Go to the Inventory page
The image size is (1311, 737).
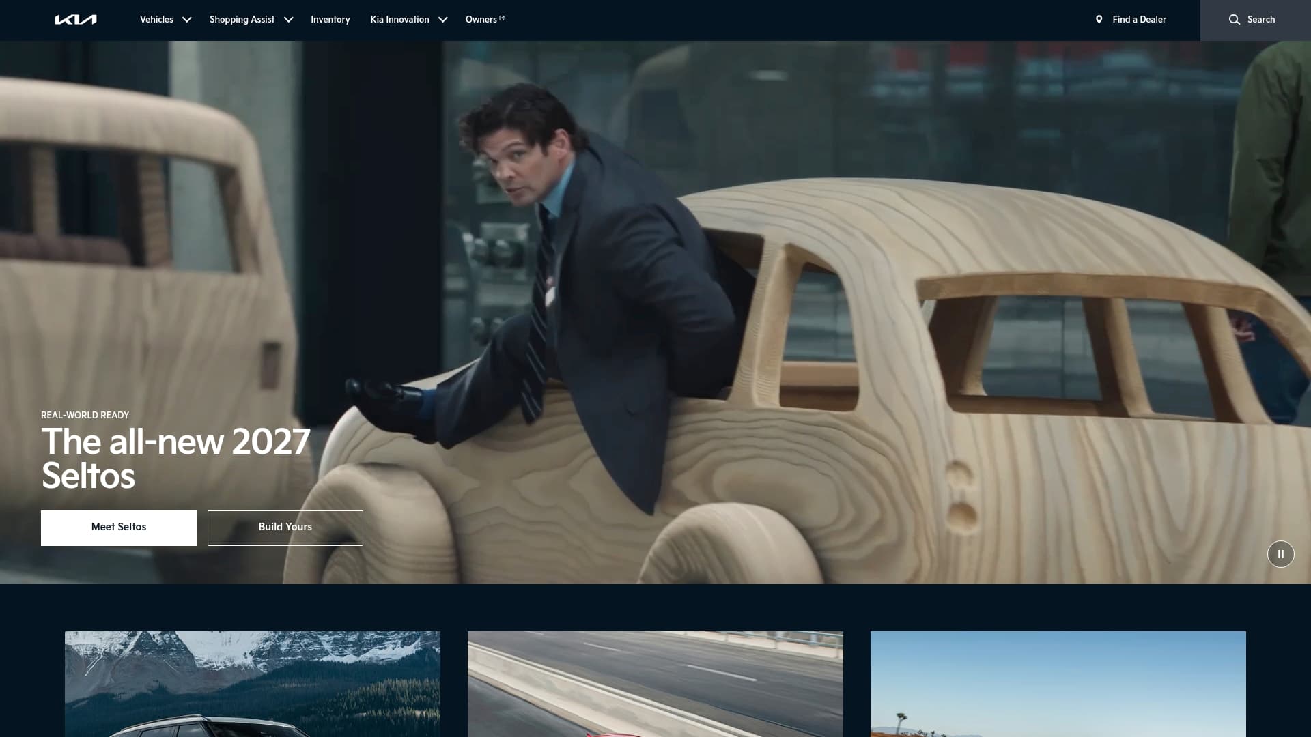tap(330, 20)
